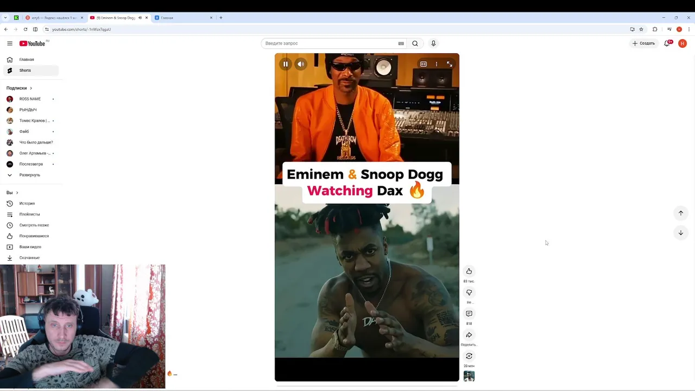This screenshot has height=391, width=695.
Task: Pause the Short with the pause button
Action: click(x=286, y=64)
